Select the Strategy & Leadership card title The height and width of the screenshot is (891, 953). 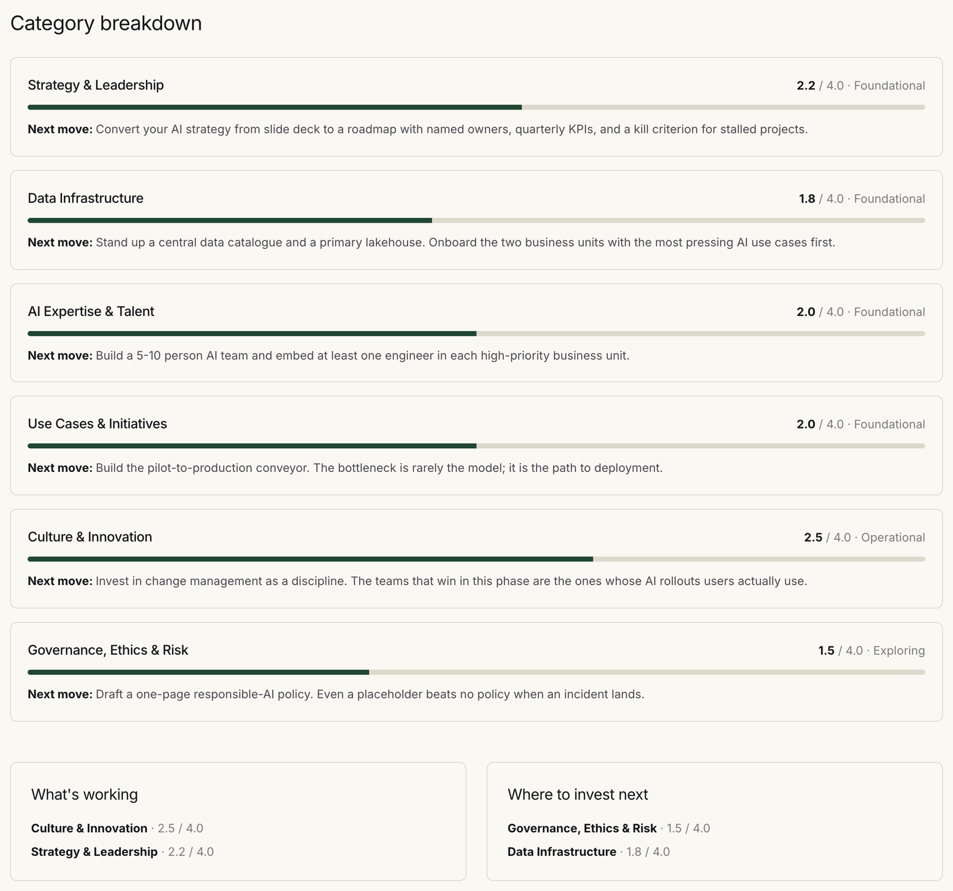point(96,85)
